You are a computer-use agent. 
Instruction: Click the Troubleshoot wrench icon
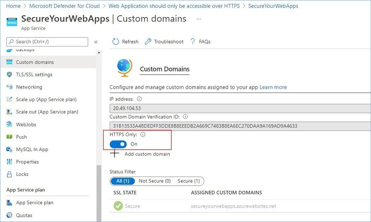pos(148,42)
